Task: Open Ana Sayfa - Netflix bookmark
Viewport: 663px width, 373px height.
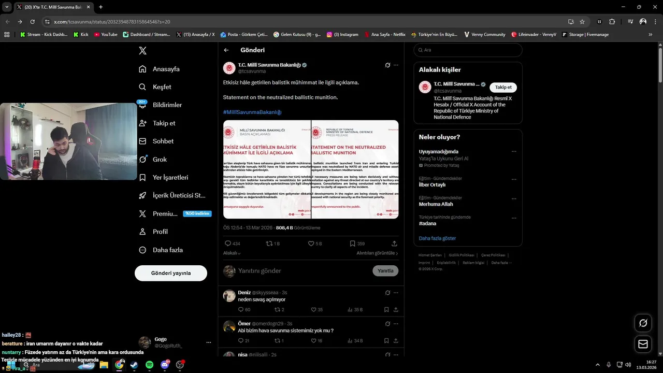Action: pyautogui.click(x=384, y=35)
